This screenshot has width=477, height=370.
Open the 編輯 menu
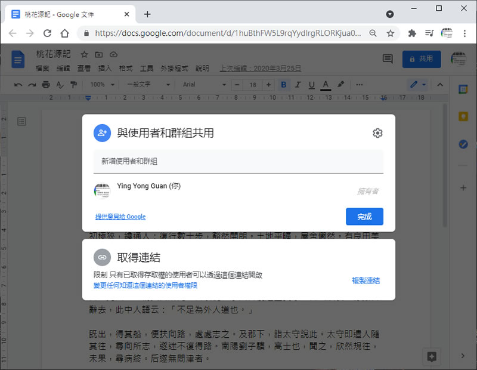pyautogui.click(x=63, y=68)
